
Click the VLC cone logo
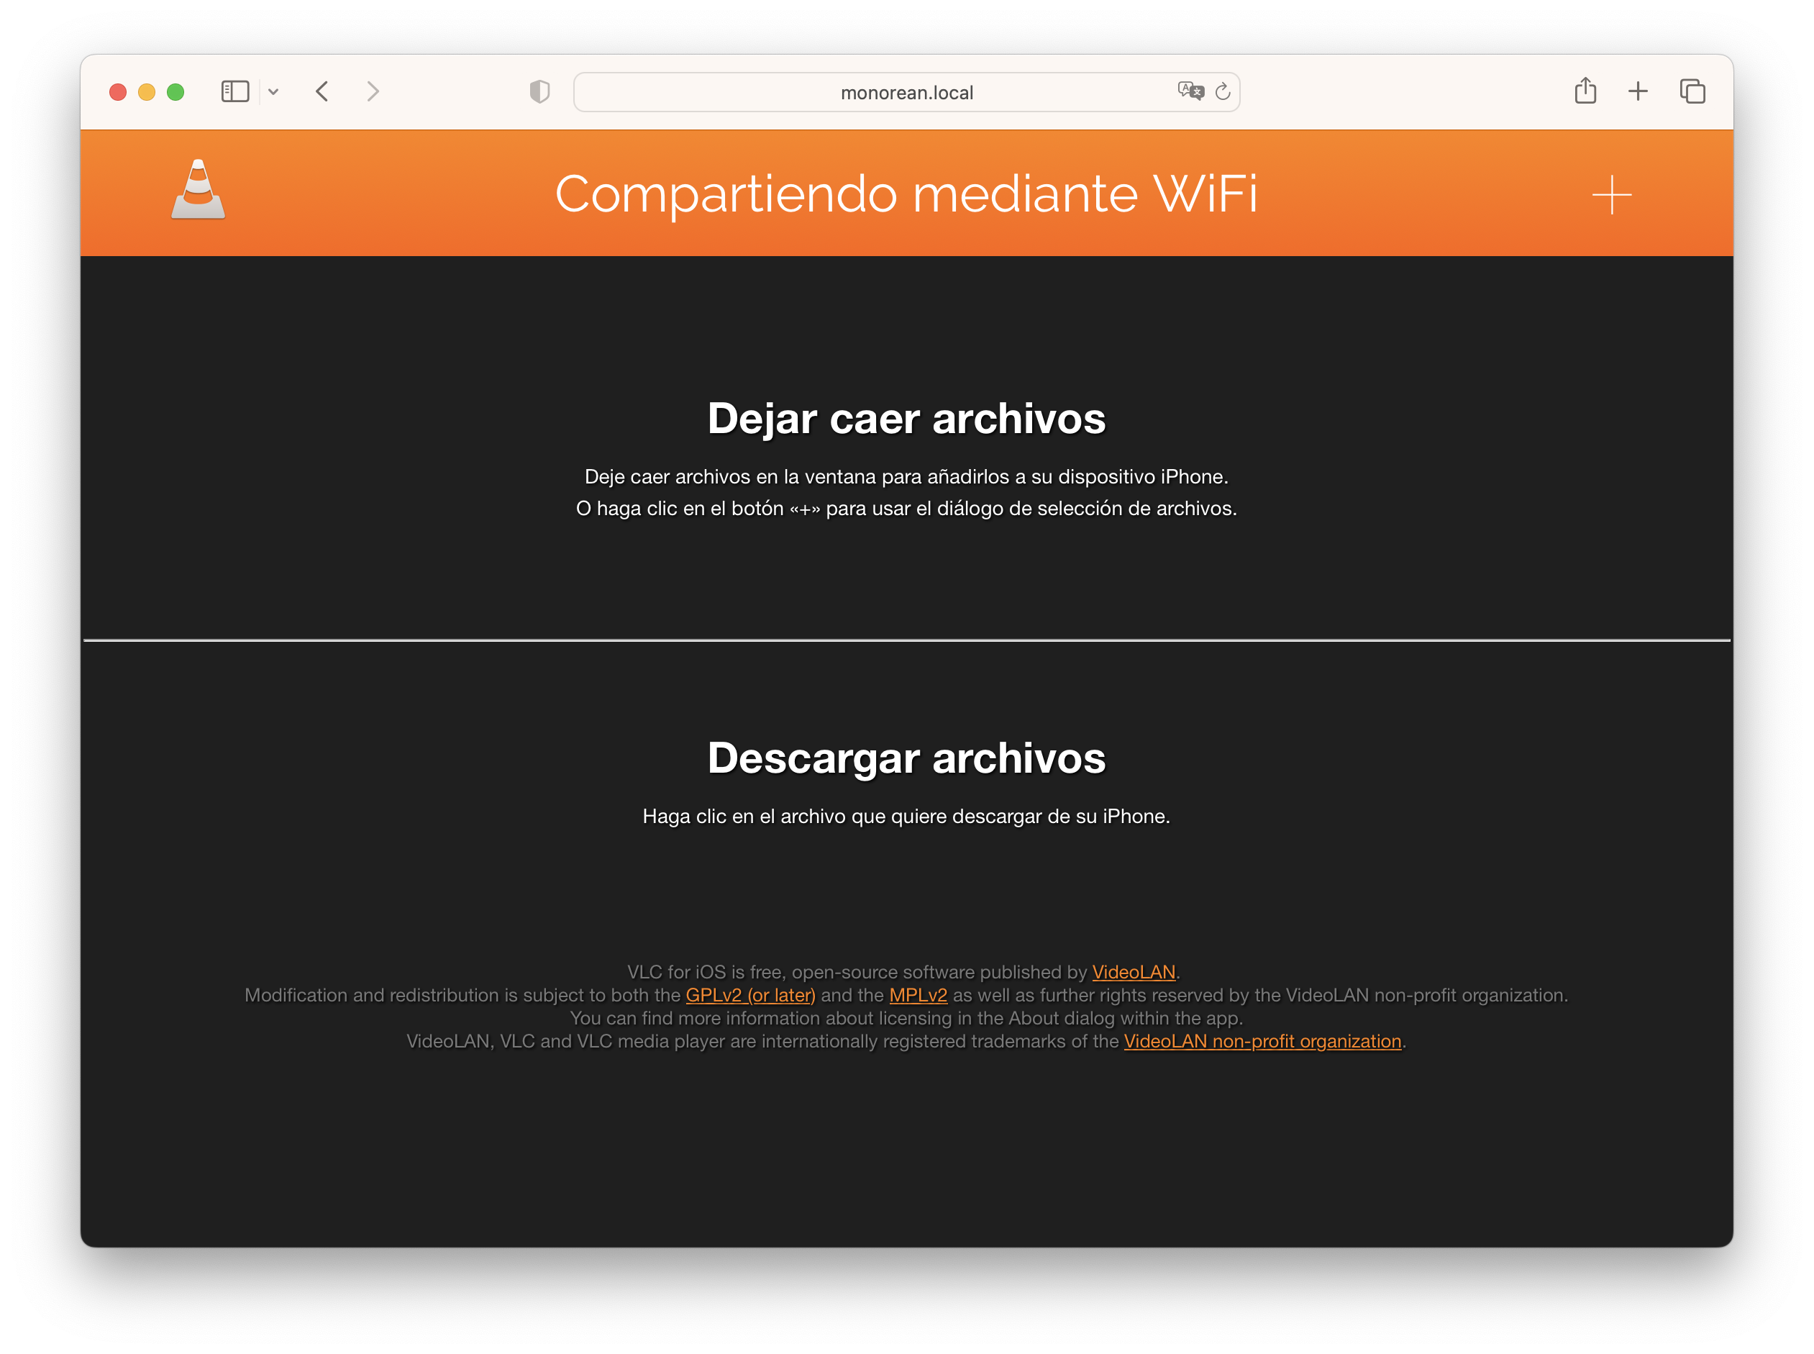pos(199,190)
